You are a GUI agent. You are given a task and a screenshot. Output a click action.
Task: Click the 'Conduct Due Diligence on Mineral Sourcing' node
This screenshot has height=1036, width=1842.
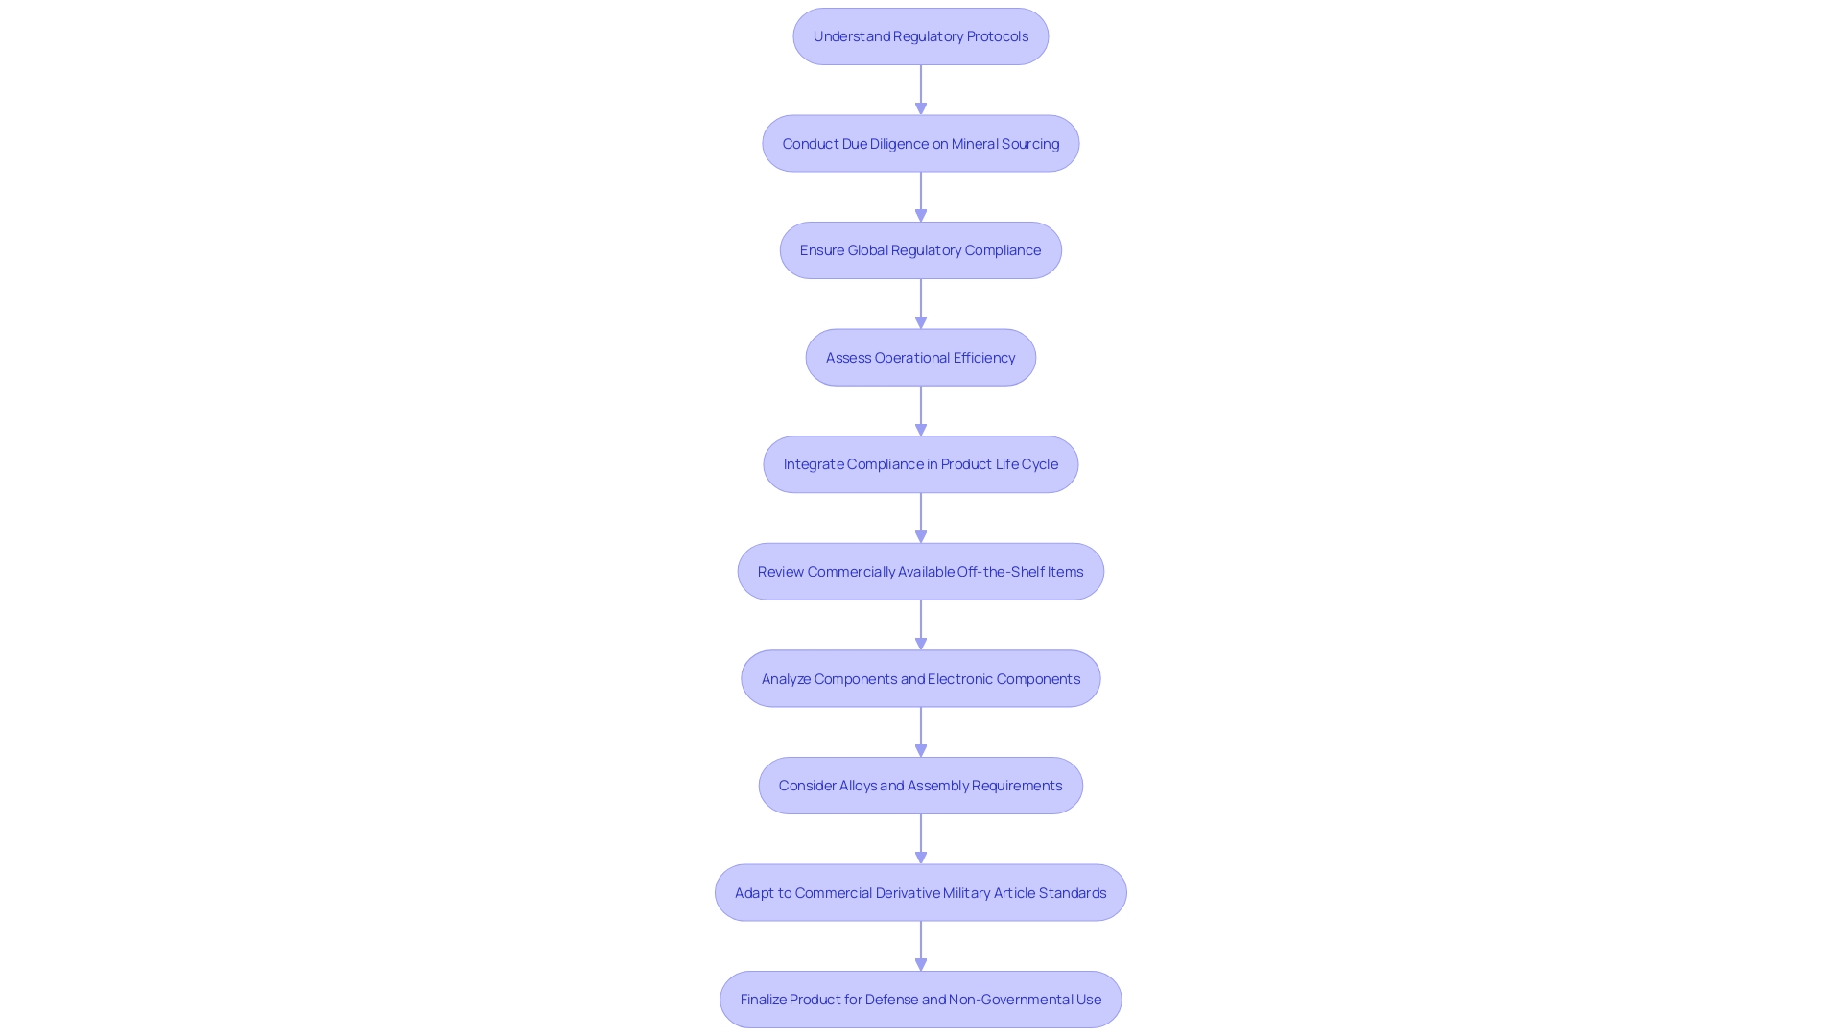(x=920, y=143)
